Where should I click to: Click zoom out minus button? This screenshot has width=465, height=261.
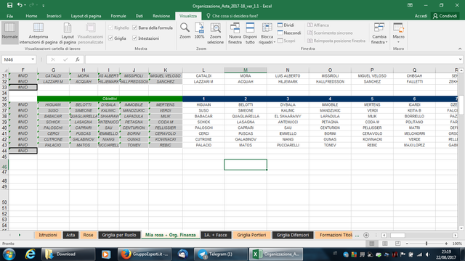click(x=407, y=244)
